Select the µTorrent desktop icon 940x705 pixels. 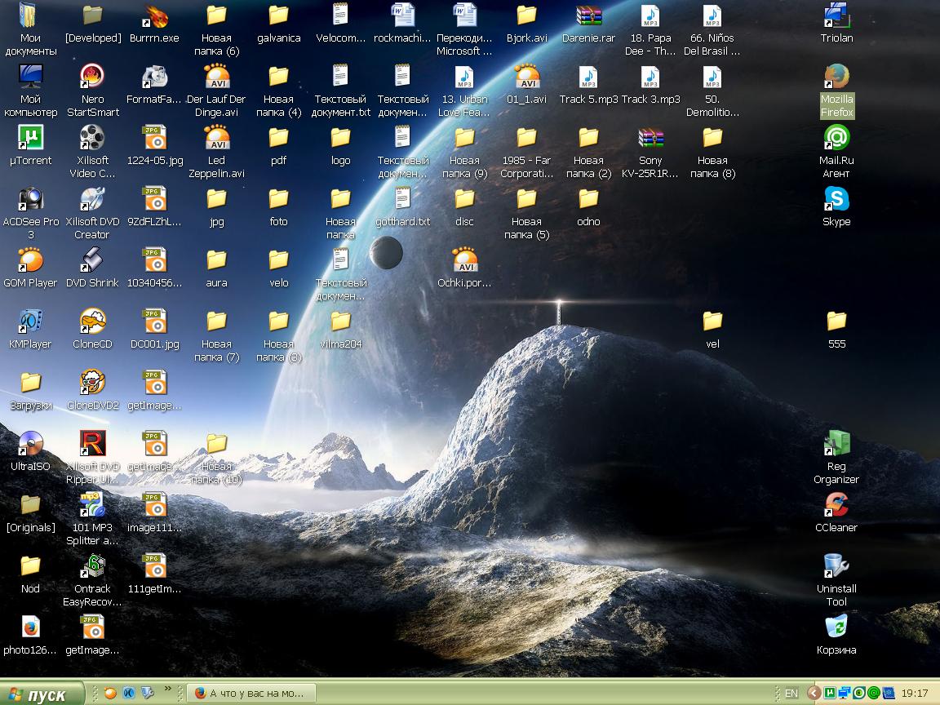click(30, 139)
